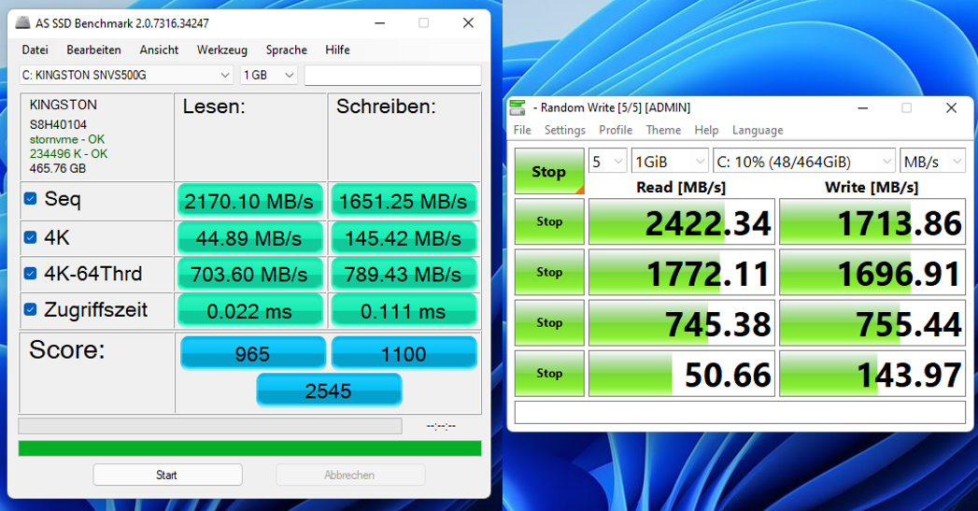Click the stornvme - OK driver status text
The image size is (978, 511).
[66, 139]
